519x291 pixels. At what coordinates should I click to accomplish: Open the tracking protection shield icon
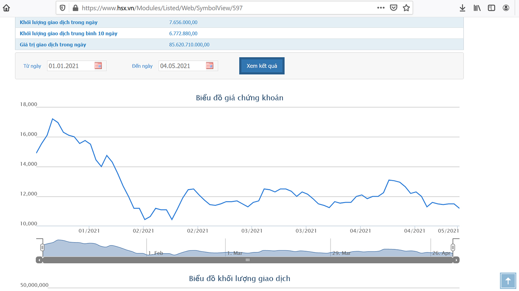(63, 8)
